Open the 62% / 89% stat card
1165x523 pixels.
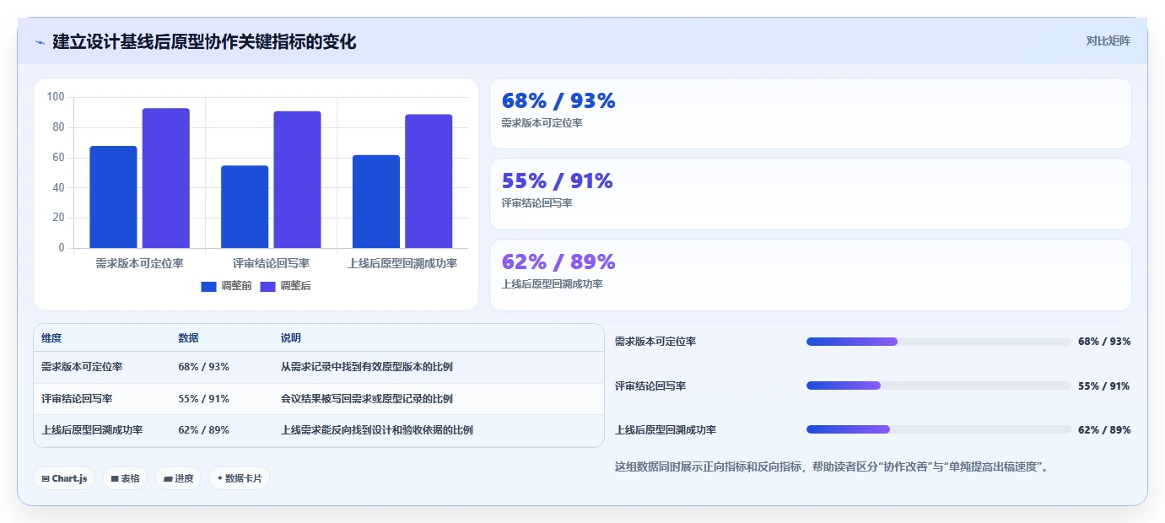point(811,275)
